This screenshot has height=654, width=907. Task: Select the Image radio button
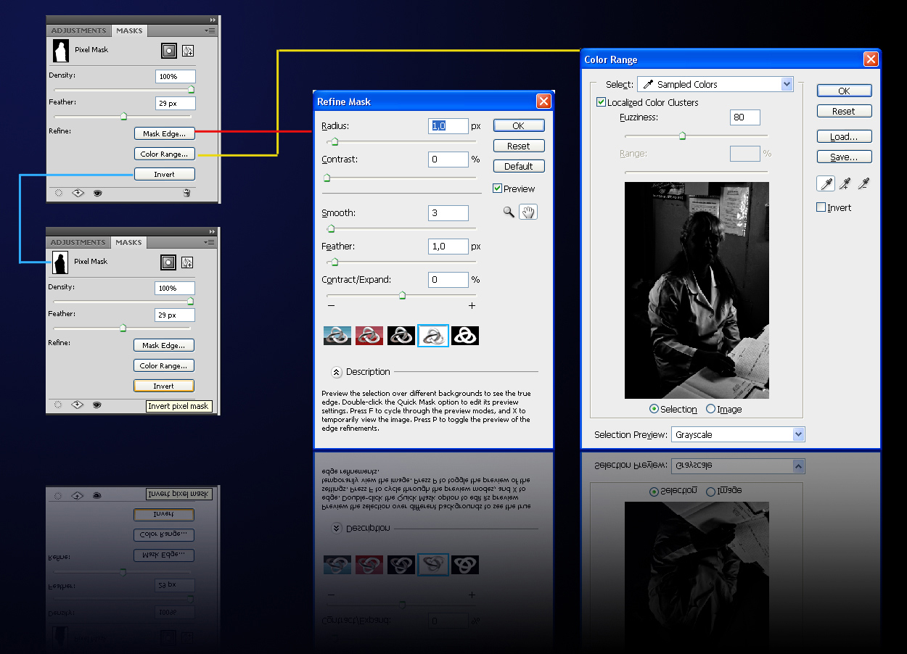pos(710,409)
